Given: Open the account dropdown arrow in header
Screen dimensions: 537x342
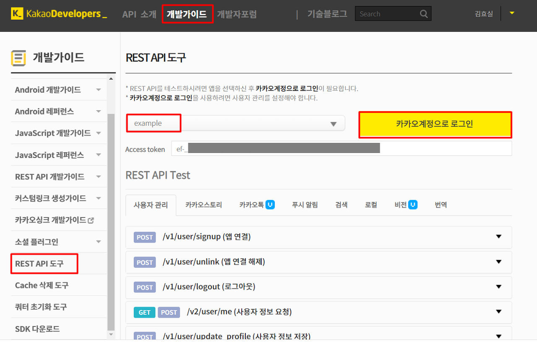Looking at the screenshot, I should pyautogui.click(x=512, y=13).
